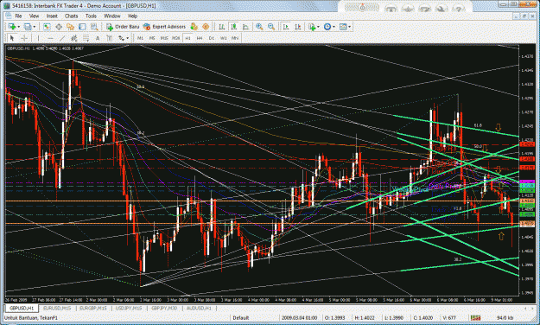Switch to bar chart display

(x=222, y=27)
